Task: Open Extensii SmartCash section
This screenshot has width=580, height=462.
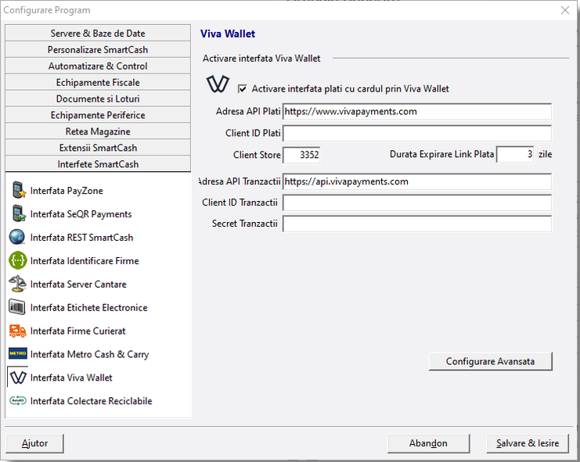Action: tap(98, 147)
